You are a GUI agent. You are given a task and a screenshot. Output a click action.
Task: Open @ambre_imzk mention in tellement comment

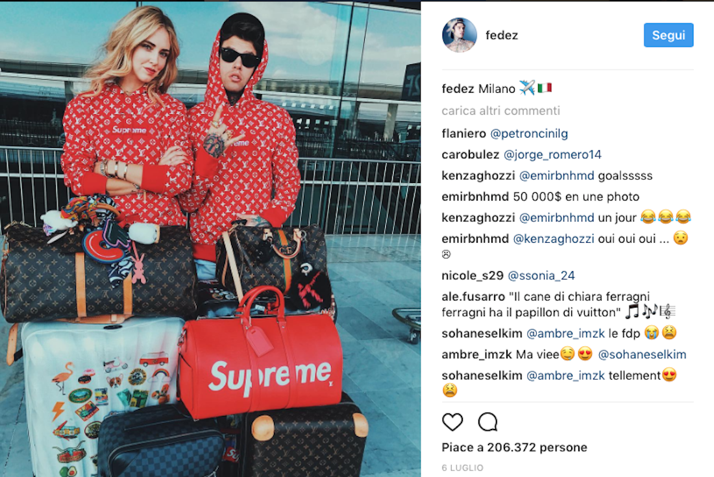coord(565,375)
